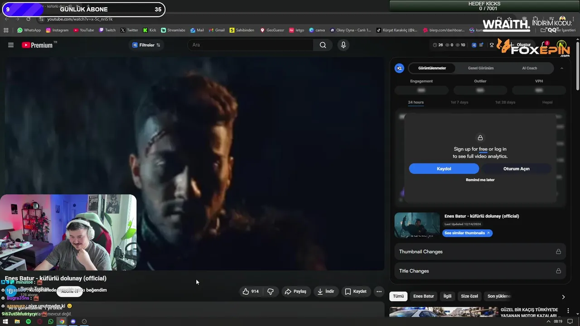This screenshot has height=326, width=580.
Task: Expand the Title Changes section
Action: pos(480,271)
